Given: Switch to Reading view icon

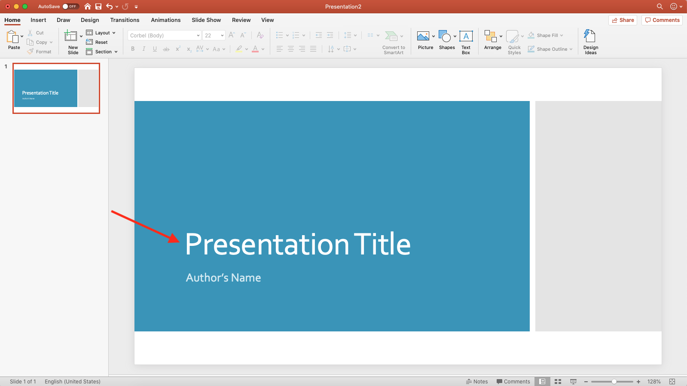Looking at the screenshot, I should click(573, 381).
